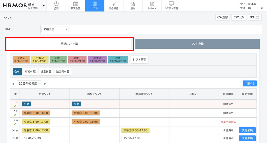Click the PDF出力 button
The height and width of the screenshot is (143, 267).
coord(254,17)
